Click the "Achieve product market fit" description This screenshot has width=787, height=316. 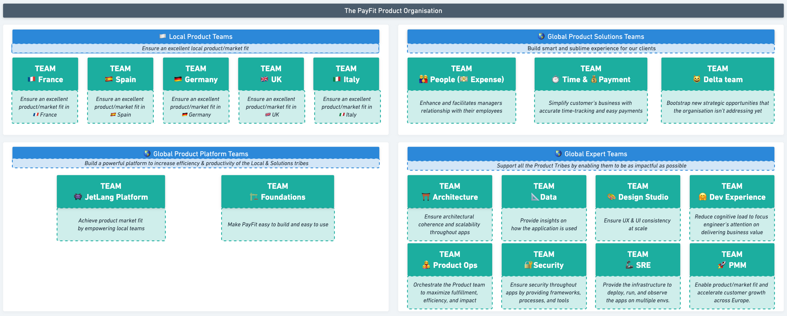(x=111, y=224)
